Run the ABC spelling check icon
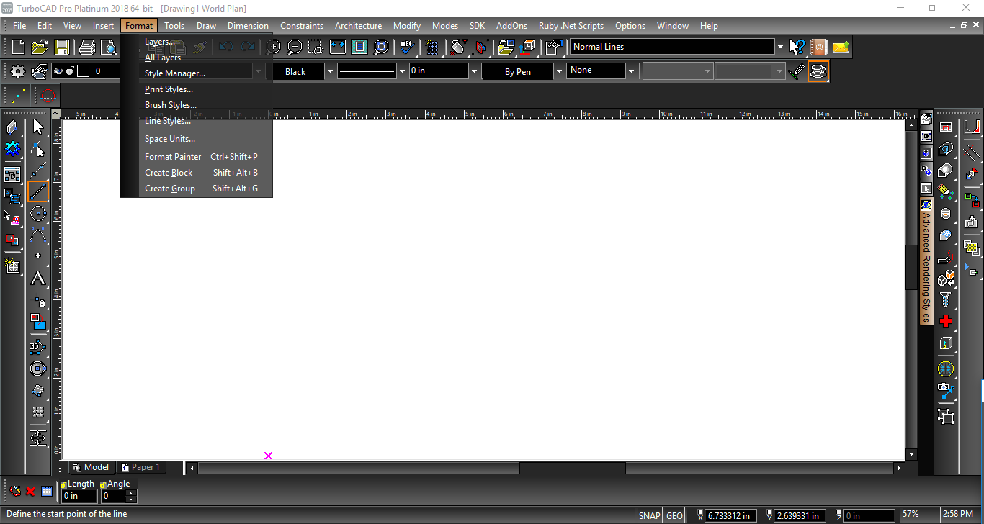Image resolution: width=984 pixels, height=524 pixels. 407,48
